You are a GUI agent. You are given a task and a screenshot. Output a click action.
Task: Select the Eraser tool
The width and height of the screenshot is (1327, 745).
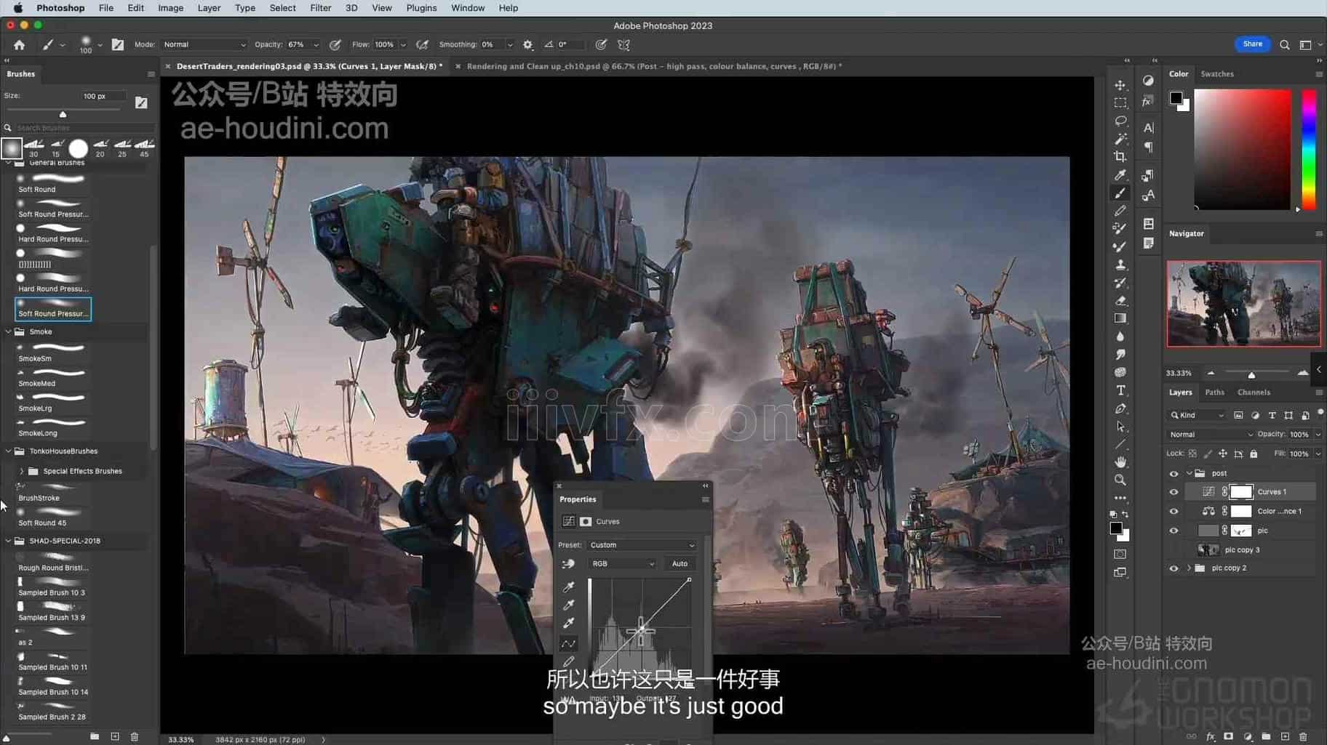pos(1120,300)
